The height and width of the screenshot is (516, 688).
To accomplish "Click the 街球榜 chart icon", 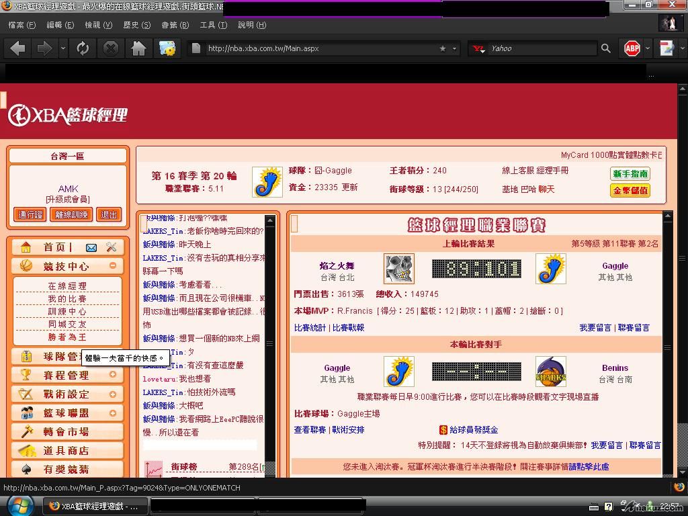I will pos(154,469).
